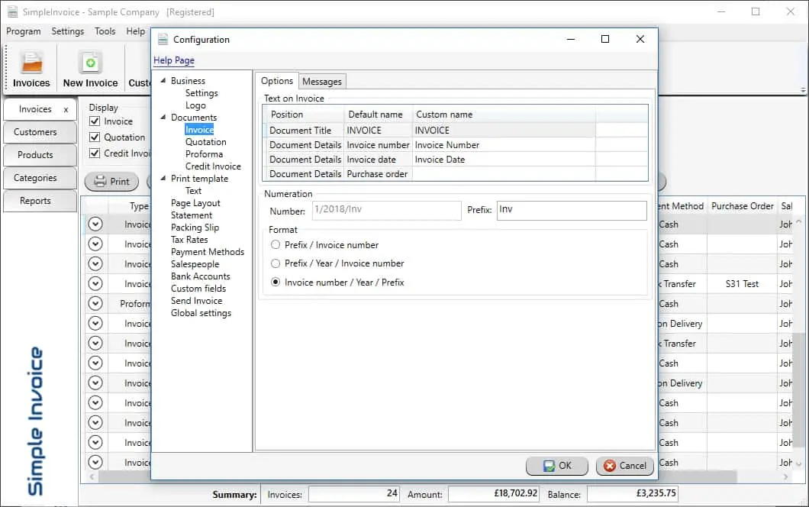Select Send Invoice in the tree
The height and width of the screenshot is (507, 809).
[x=197, y=301]
